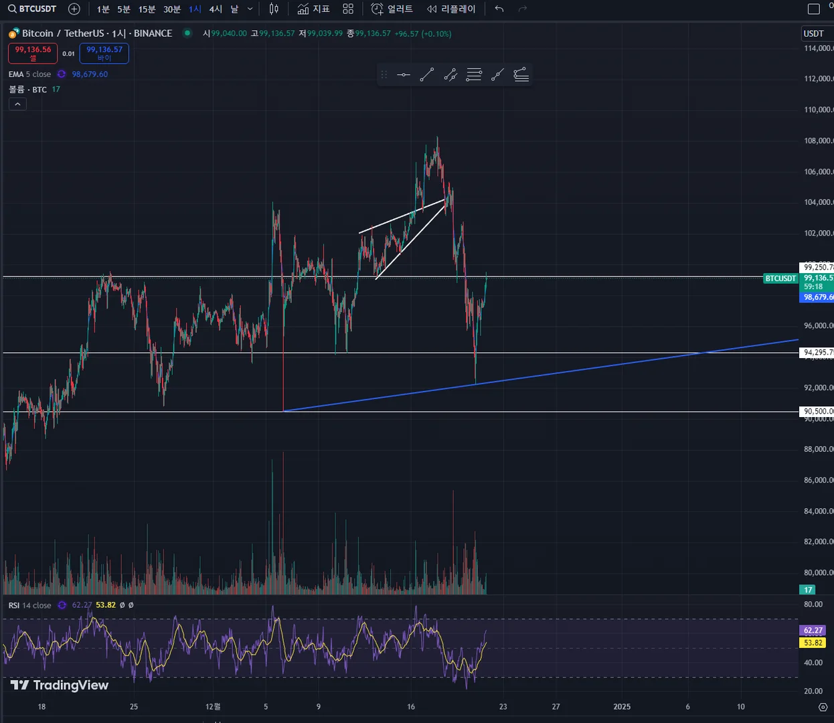Click the RSI refresh source icon
Screen dimensions: 834x723
pyautogui.click(x=62, y=605)
